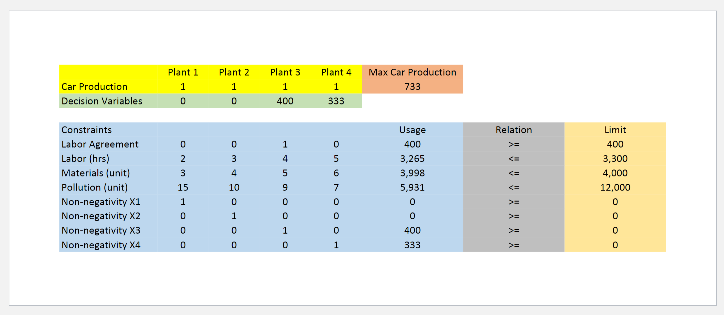Select the Materials (unit) limit 4,000
Image resolution: width=724 pixels, height=315 pixels.
click(615, 173)
